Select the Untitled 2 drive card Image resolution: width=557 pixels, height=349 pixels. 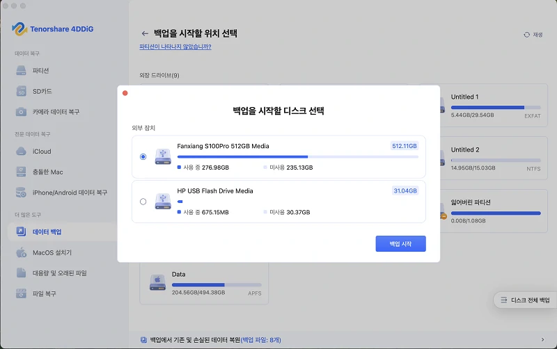point(494,159)
